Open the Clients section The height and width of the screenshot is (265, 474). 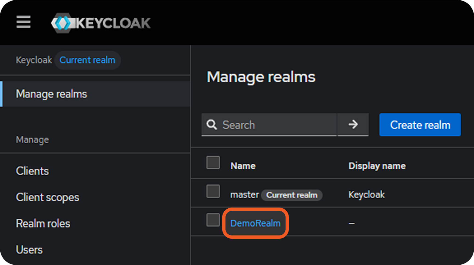pyautogui.click(x=32, y=171)
